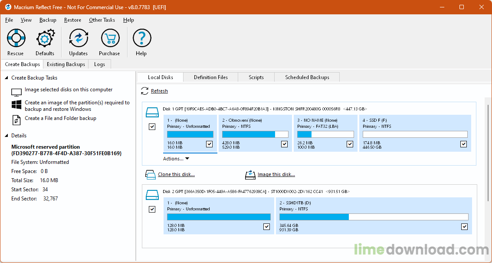Click the Macrium Reflect title bar logo
This screenshot has height=263, width=492.
[x=8, y=7]
